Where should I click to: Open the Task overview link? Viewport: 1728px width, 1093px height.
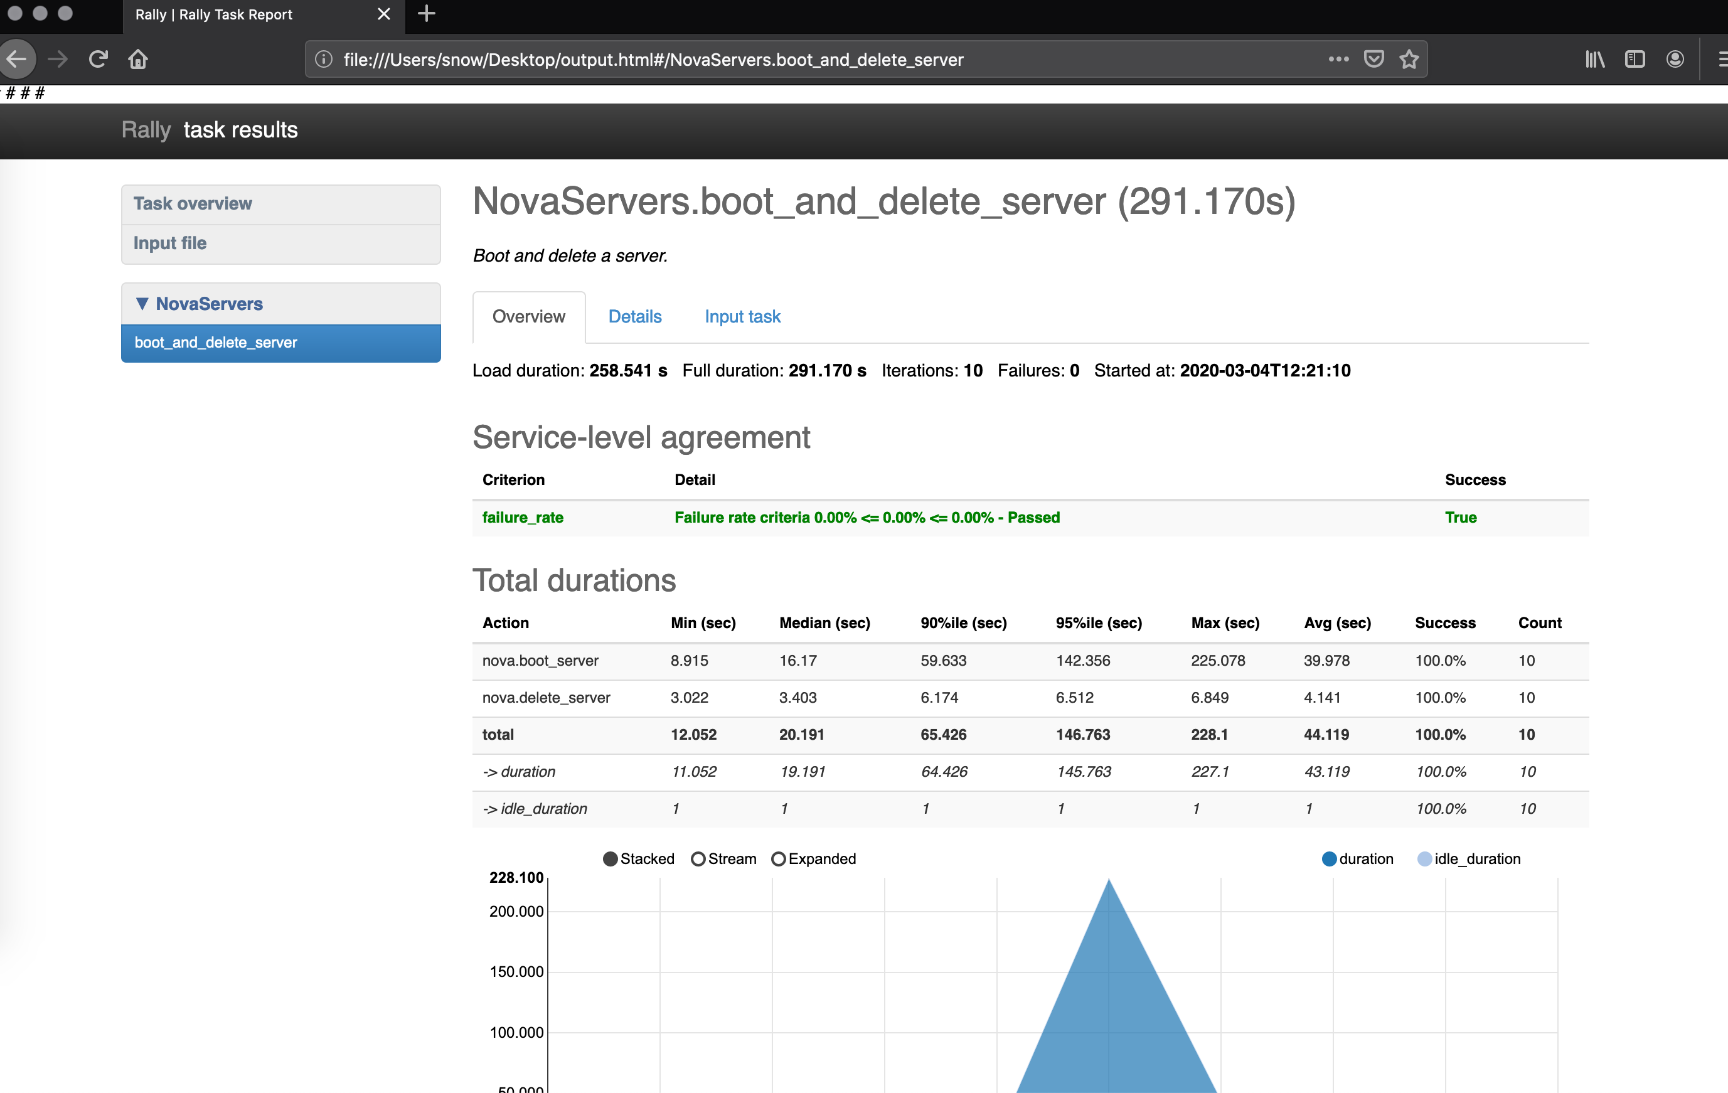tap(193, 204)
